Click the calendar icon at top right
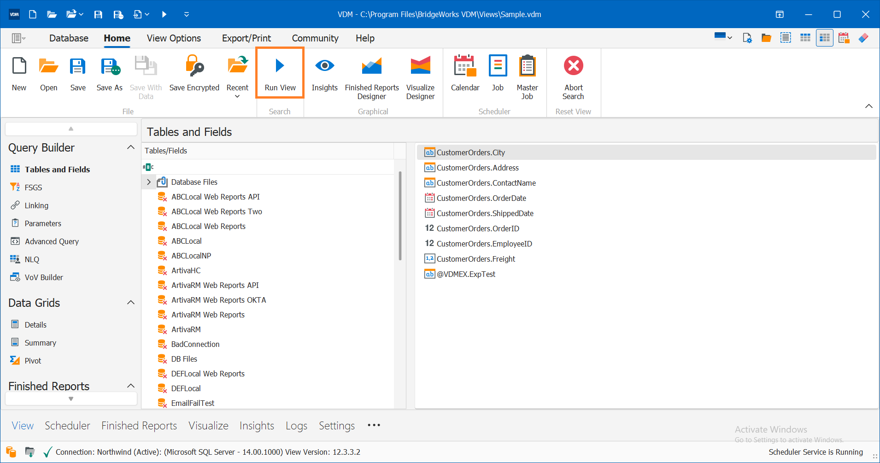The image size is (880, 463). point(844,38)
